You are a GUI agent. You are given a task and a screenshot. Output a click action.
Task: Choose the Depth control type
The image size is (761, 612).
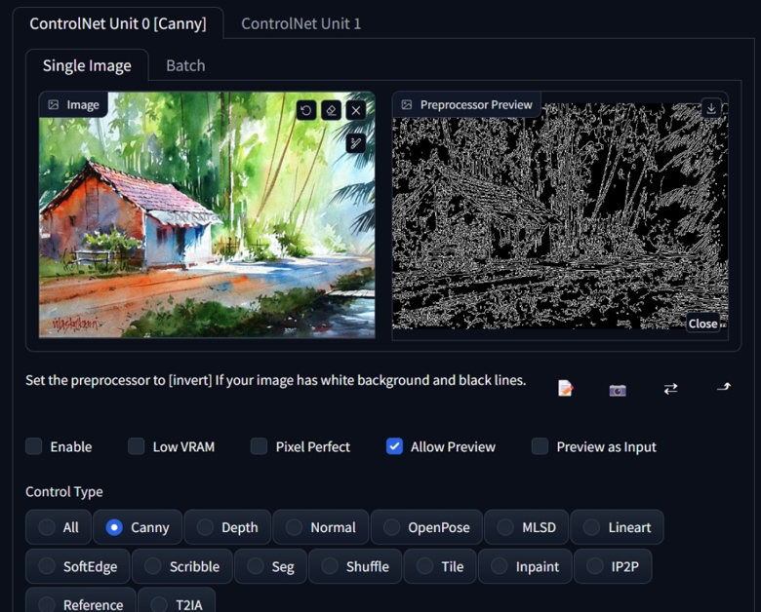(227, 527)
